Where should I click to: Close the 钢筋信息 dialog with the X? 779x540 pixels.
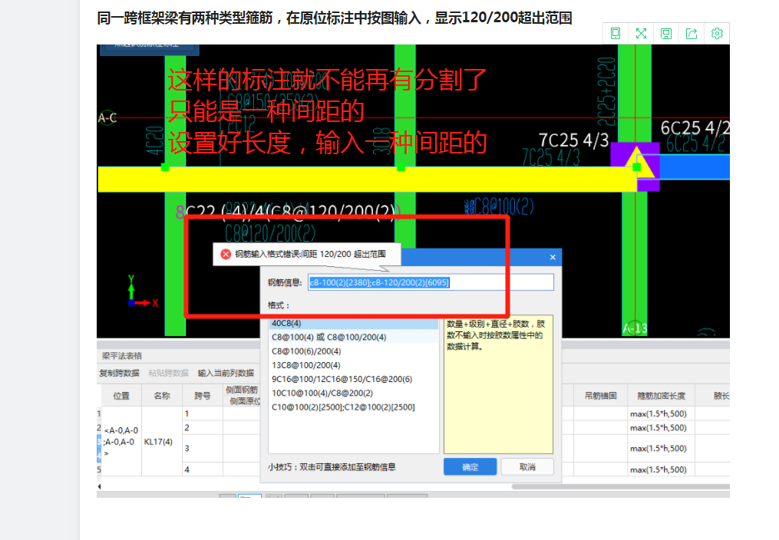(x=553, y=257)
